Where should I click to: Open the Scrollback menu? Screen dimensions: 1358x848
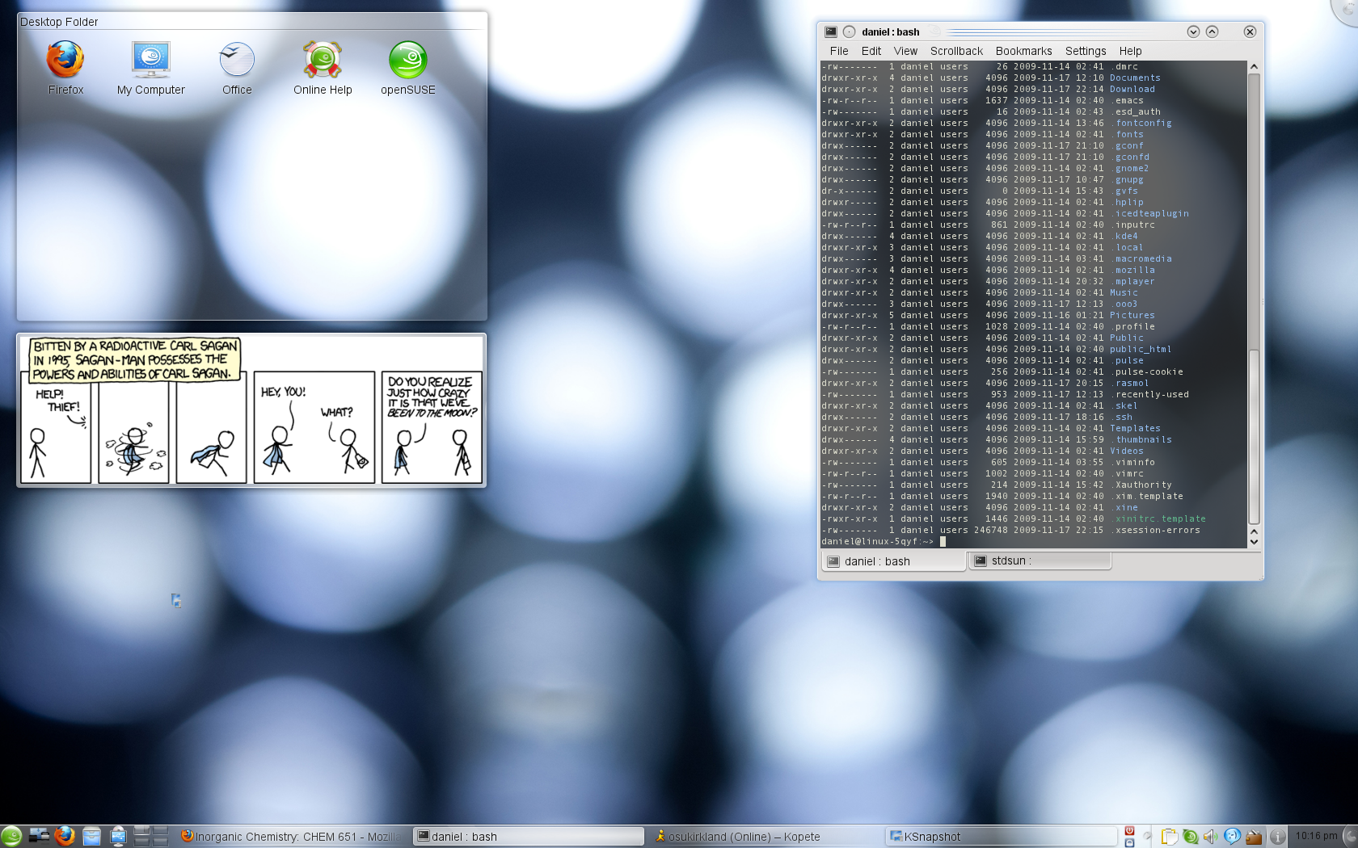[956, 51]
